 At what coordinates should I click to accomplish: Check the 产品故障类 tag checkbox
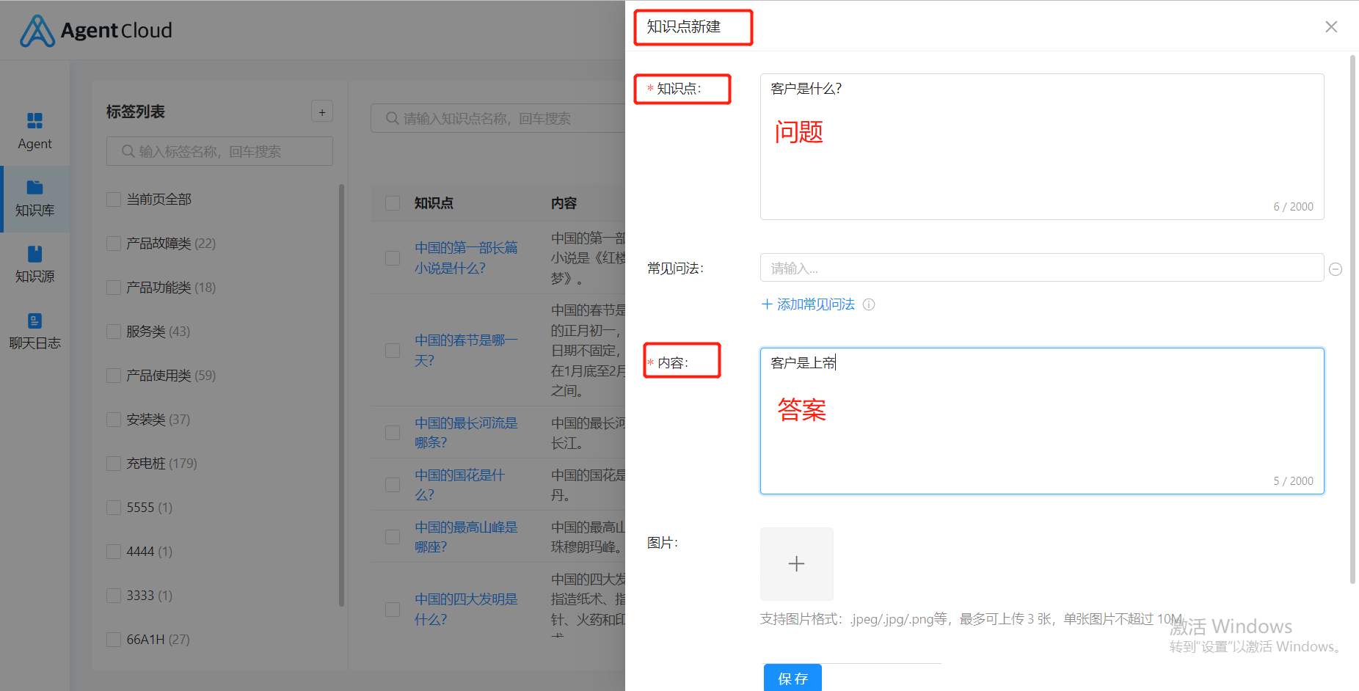pyautogui.click(x=114, y=244)
